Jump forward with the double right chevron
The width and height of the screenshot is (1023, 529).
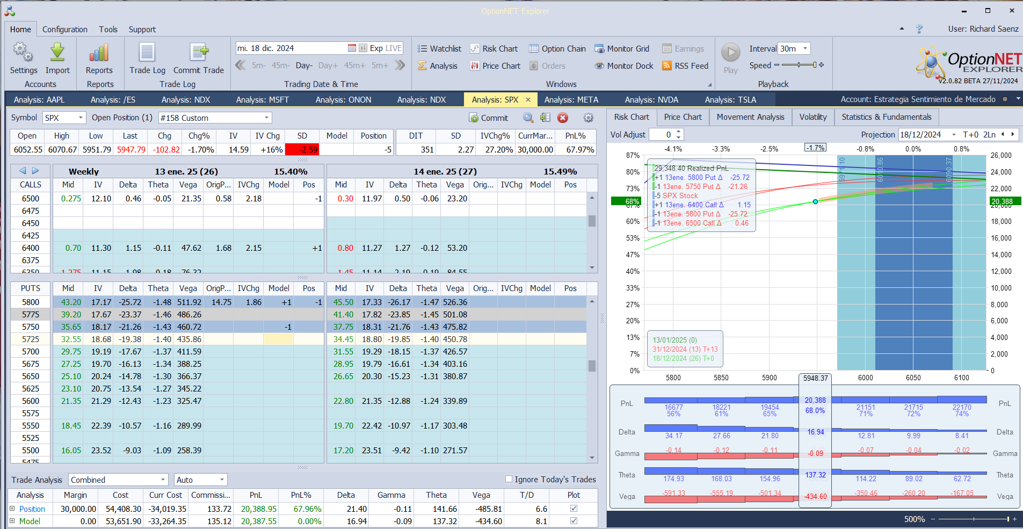(x=400, y=66)
